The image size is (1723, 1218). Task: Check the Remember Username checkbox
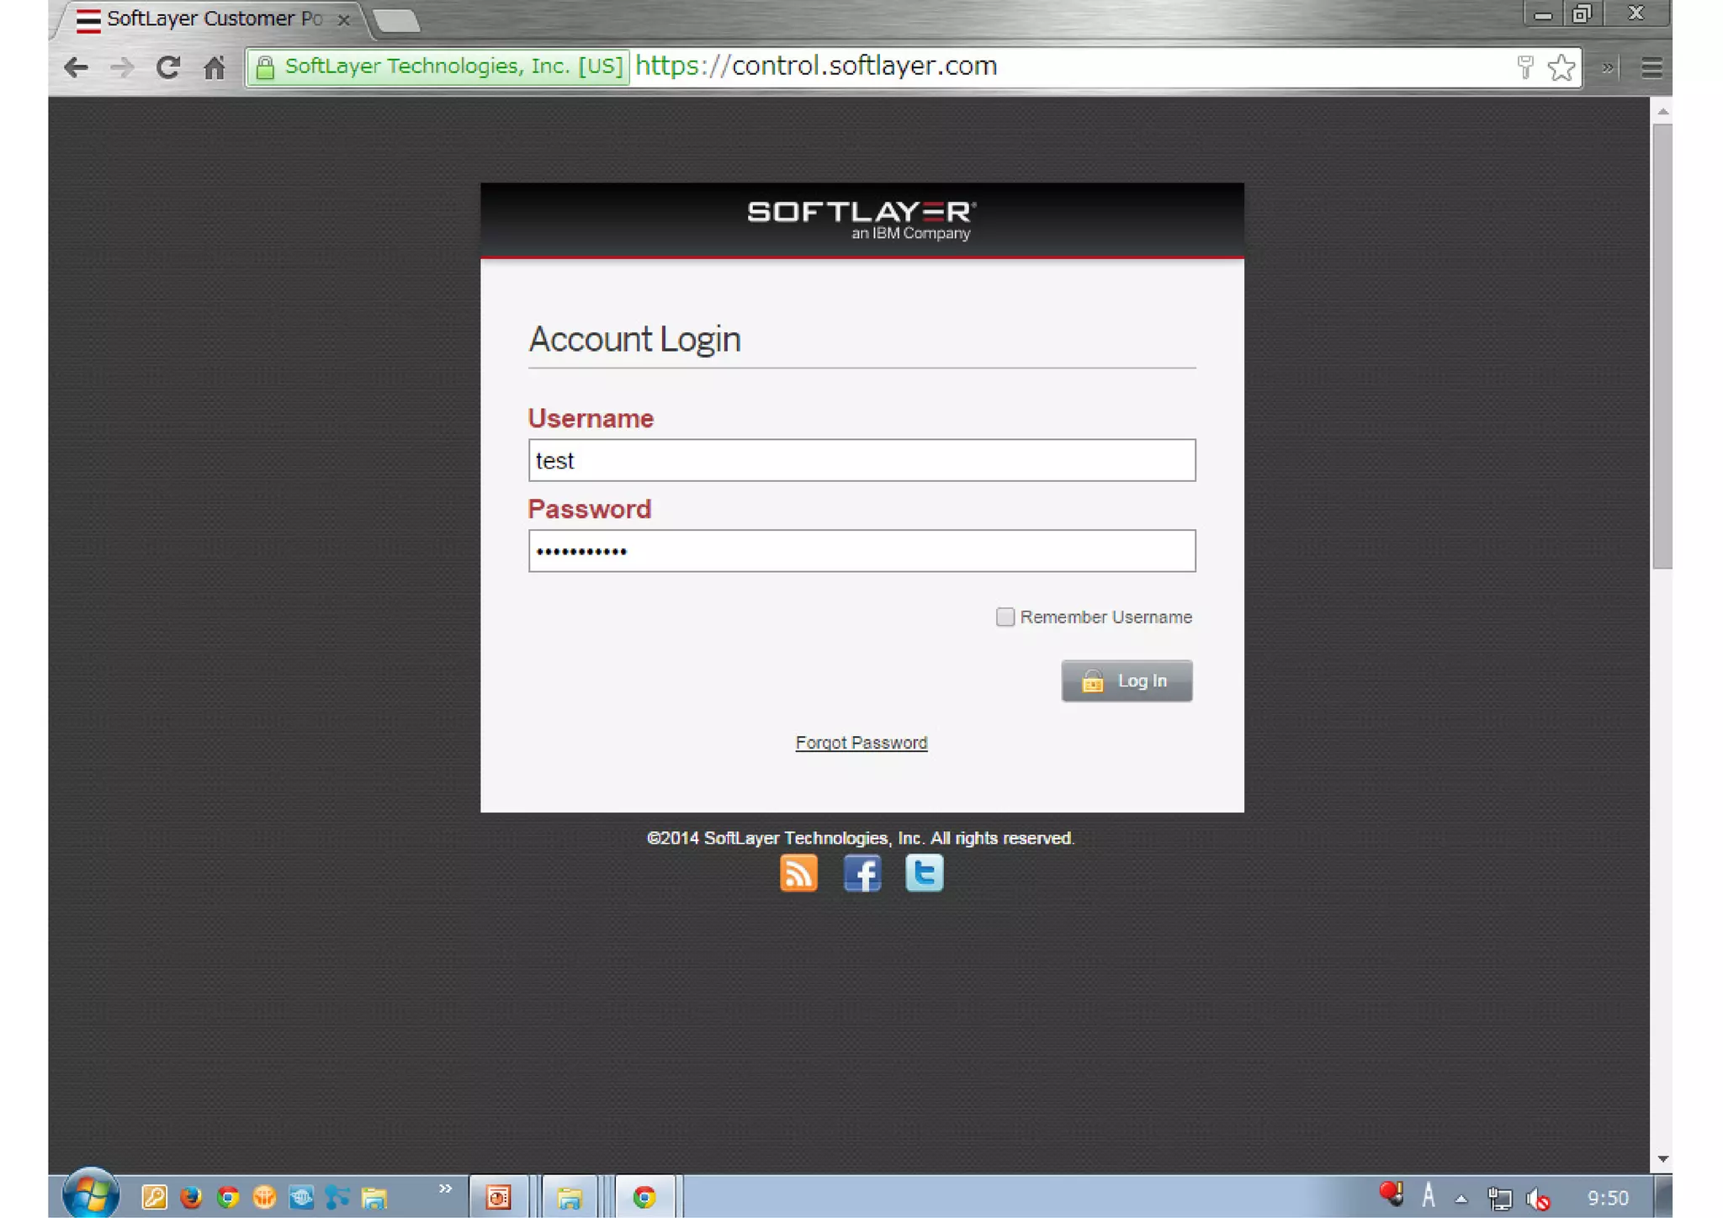pos(1005,617)
